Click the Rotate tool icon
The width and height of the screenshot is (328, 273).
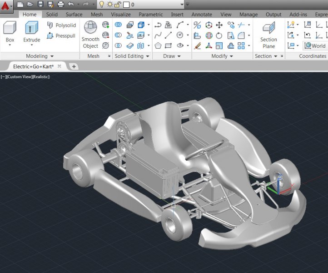click(x=219, y=35)
